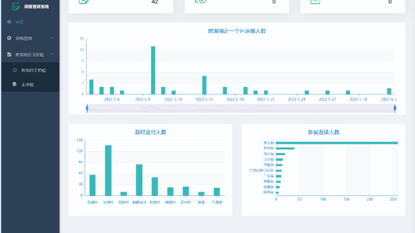
Task: Click the edit icon on the first stat card
Action: (x=83, y=2)
